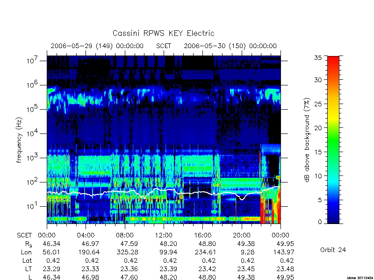Click the 04:00 SCET time label
The width and height of the screenshot is (374, 280).
click(x=86, y=235)
